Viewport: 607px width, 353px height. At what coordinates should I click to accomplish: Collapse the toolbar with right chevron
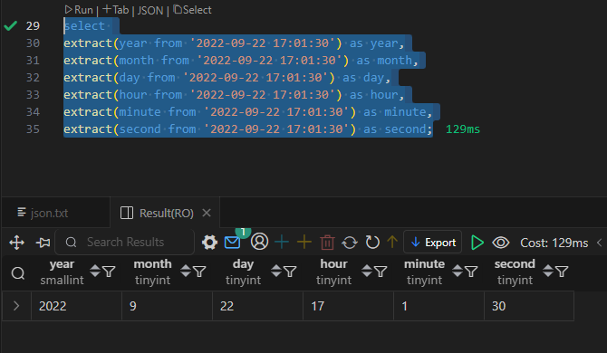click(x=599, y=243)
